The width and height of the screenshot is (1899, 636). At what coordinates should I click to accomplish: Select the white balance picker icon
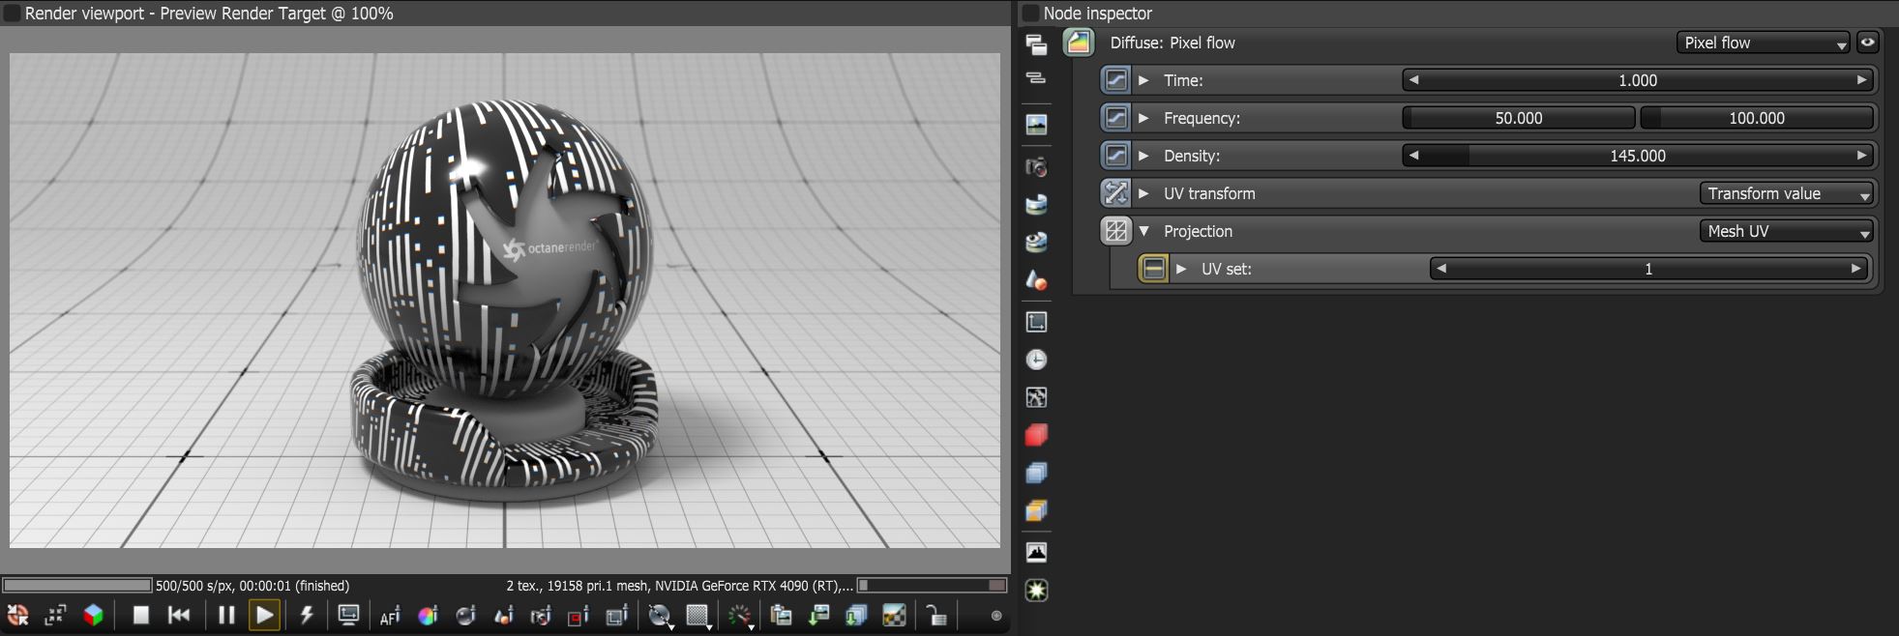point(428,616)
